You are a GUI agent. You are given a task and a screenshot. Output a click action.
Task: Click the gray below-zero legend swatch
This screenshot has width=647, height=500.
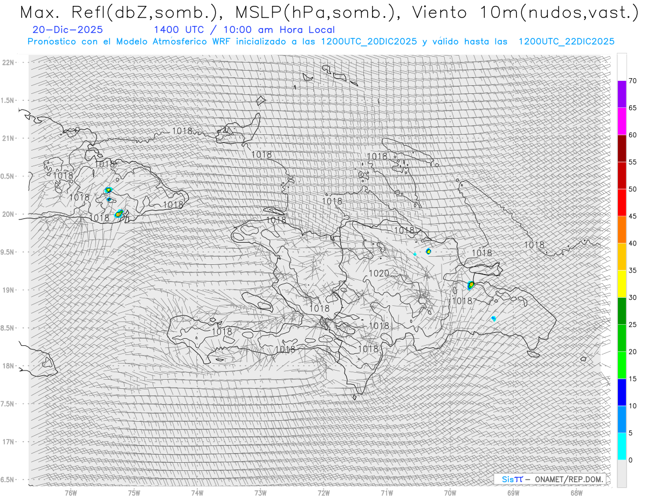click(x=622, y=474)
